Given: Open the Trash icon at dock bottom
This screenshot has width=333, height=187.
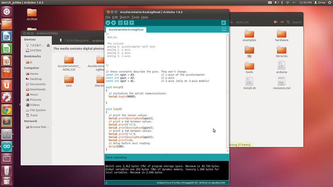Looking at the screenshot, I should pos(7,181).
